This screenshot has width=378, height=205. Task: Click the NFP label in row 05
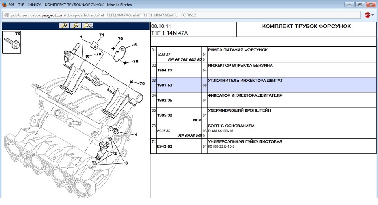pos(197,120)
